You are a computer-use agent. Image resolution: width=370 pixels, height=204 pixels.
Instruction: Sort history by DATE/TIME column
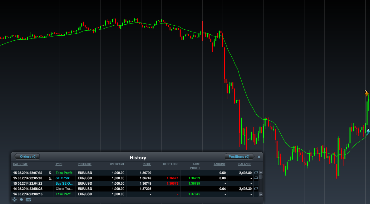(21, 164)
